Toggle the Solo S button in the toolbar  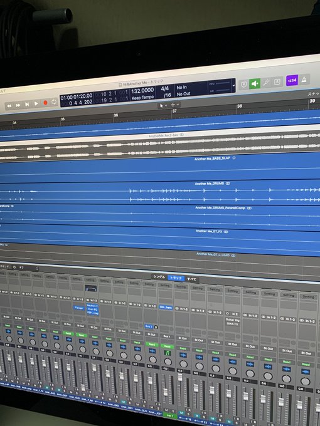[x=277, y=81]
